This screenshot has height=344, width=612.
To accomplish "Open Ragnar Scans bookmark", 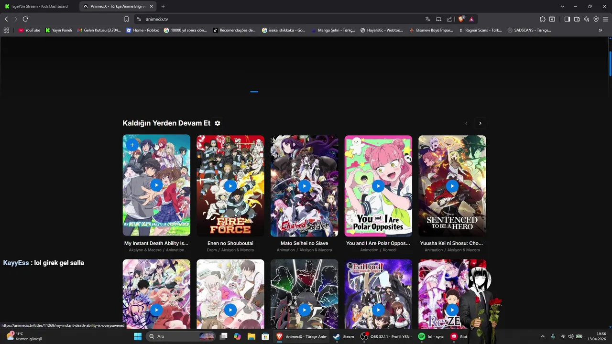I will click(480, 30).
